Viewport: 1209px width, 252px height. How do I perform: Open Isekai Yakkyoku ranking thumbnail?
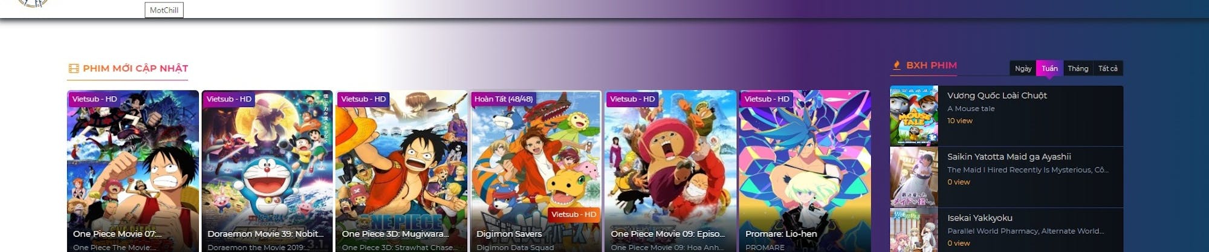[x=914, y=230]
